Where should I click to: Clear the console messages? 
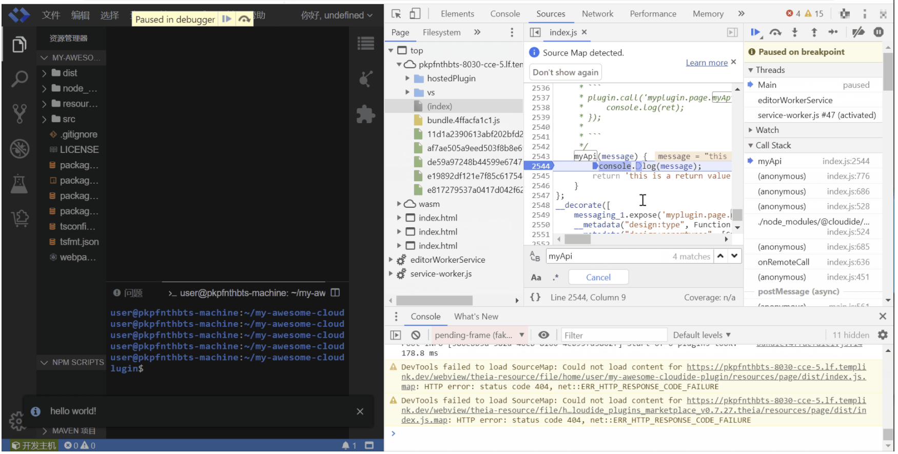(416, 335)
